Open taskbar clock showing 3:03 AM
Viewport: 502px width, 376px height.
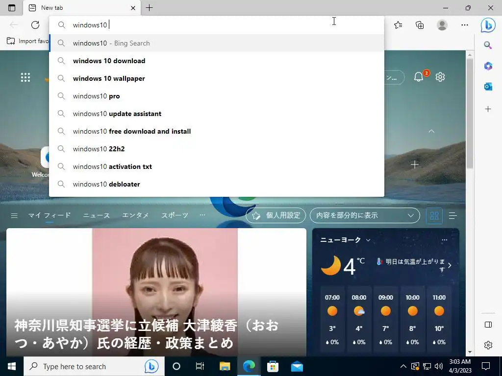point(460,366)
